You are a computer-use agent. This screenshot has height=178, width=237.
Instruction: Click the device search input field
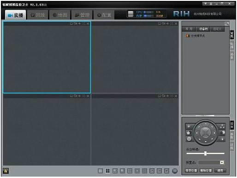point(203,23)
